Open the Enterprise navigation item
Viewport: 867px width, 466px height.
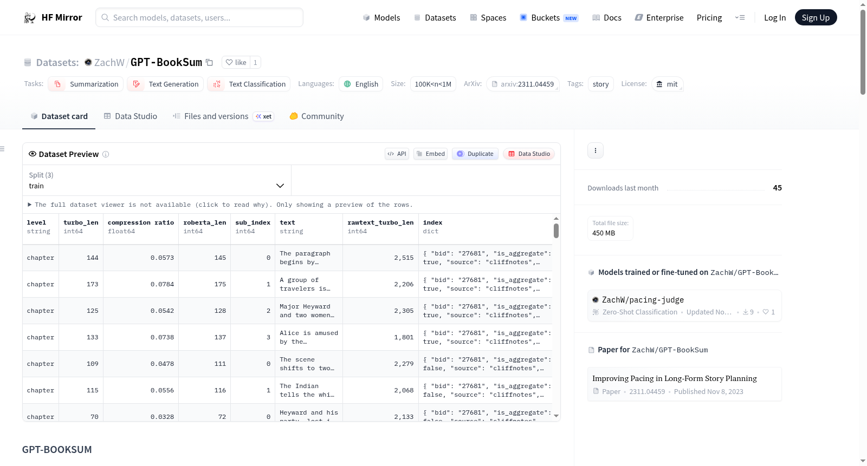pos(659,18)
